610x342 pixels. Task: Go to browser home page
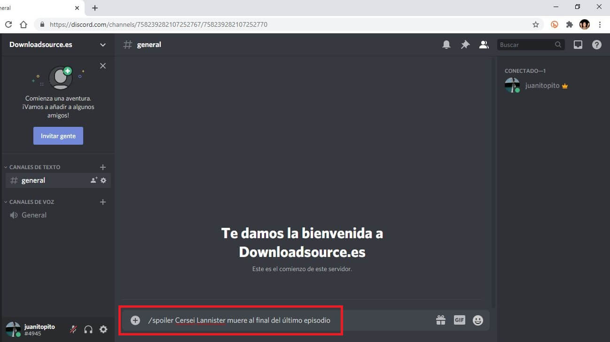23,24
